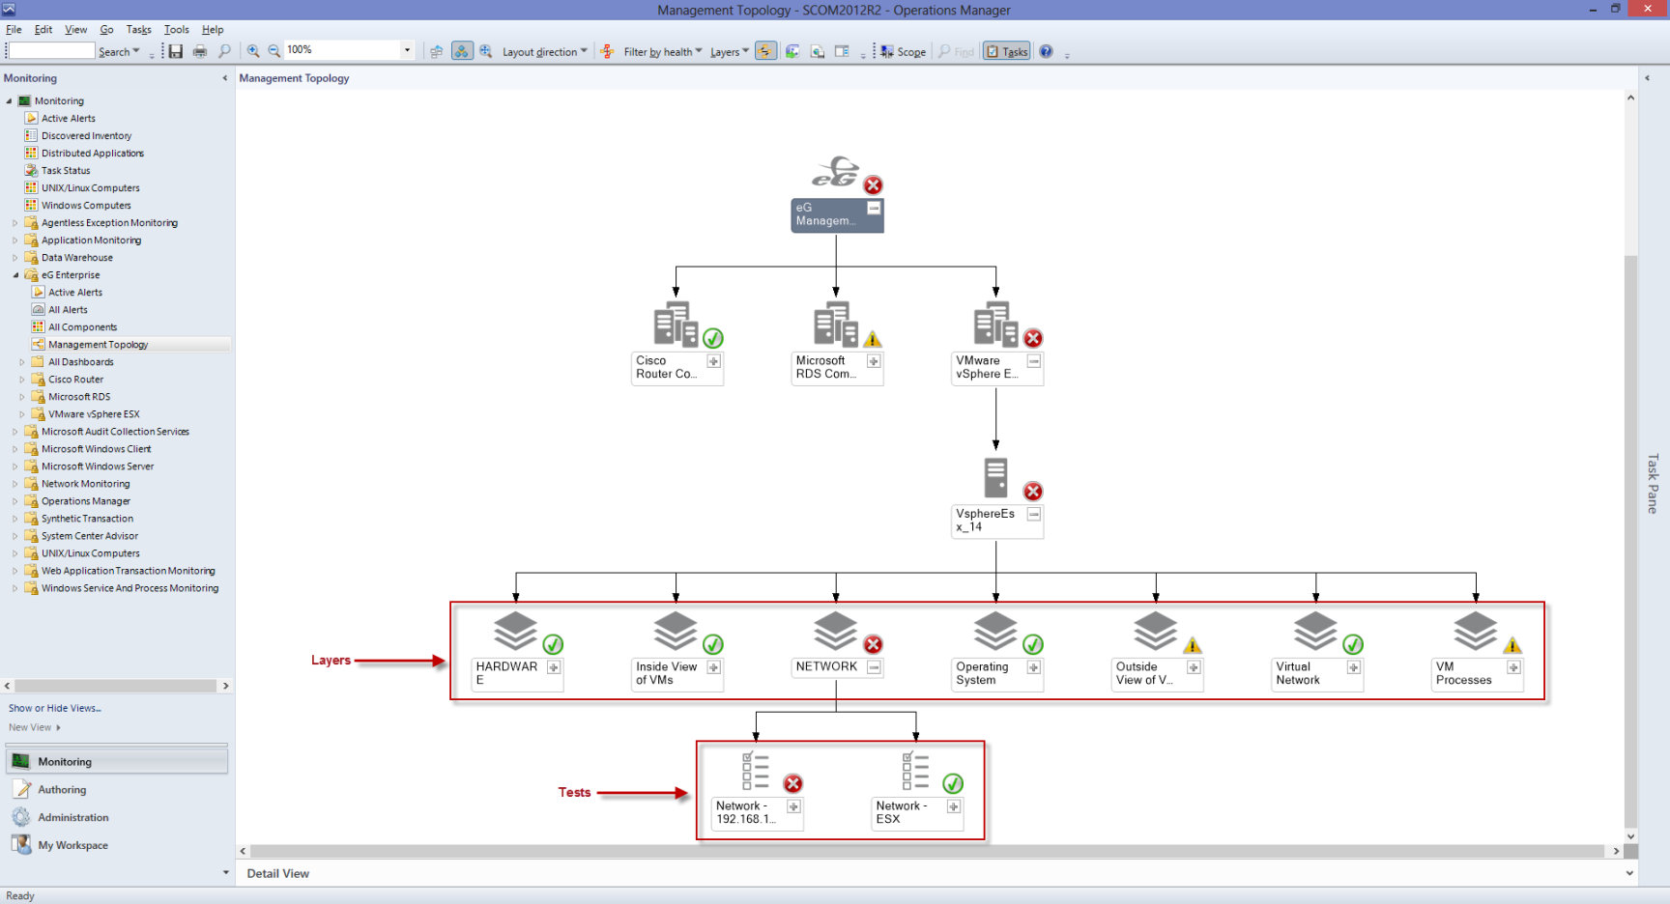Click the Help question mark icon

pyautogui.click(x=1046, y=51)
